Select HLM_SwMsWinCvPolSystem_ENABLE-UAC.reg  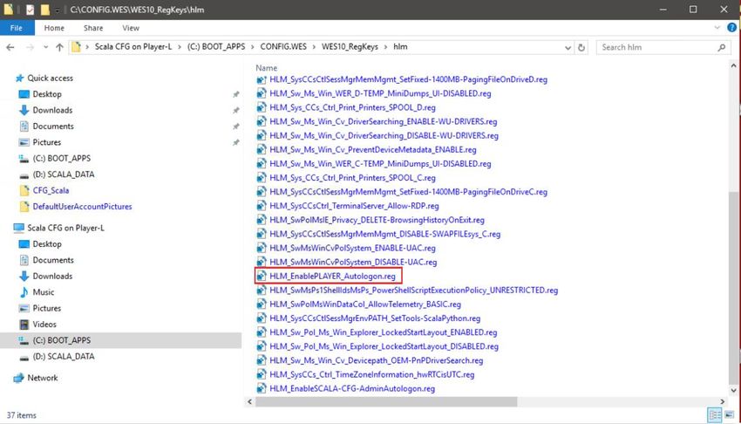click(x=352, y=248)
